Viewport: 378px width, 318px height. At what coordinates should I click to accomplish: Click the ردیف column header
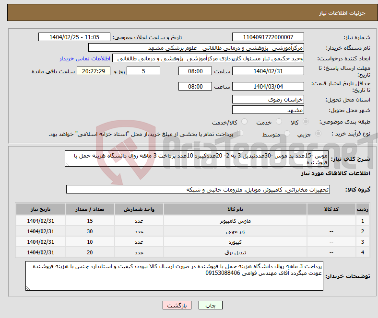pyautogui.click(x=363, y=209)
